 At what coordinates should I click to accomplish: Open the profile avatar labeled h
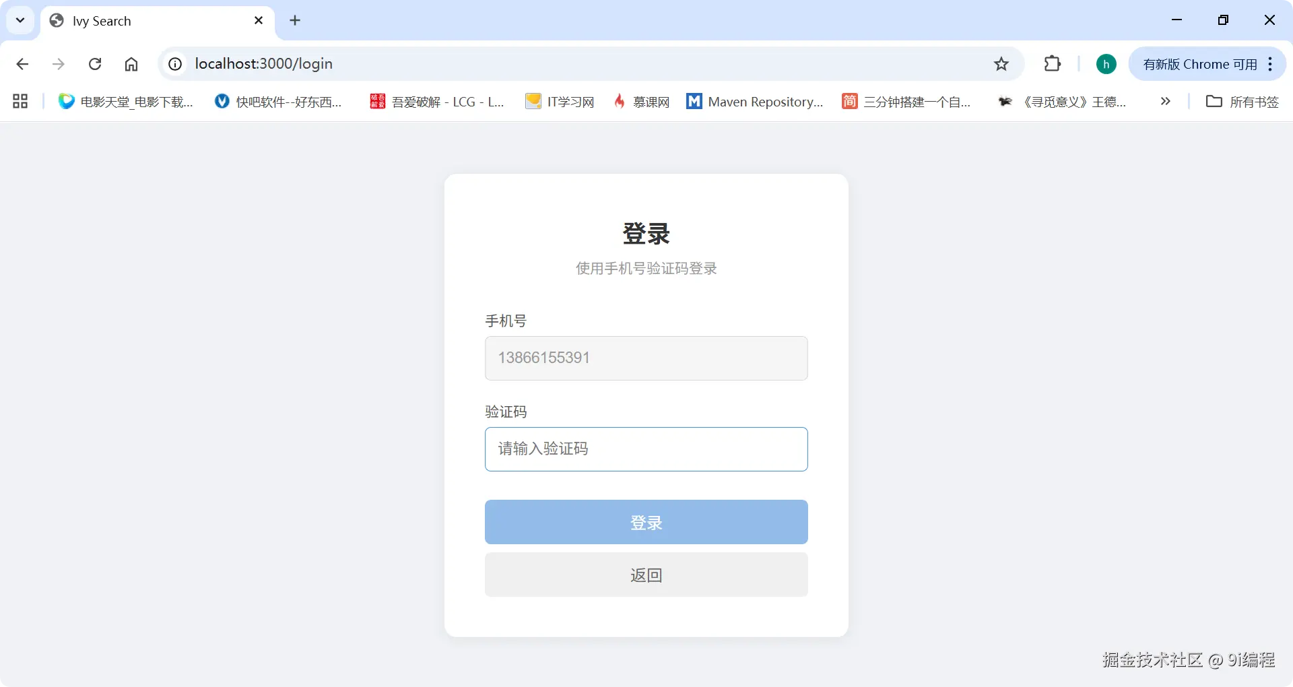(1106, 64)
